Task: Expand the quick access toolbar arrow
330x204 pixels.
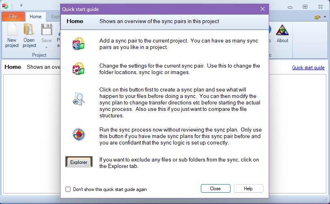Action: pos(21,6)
